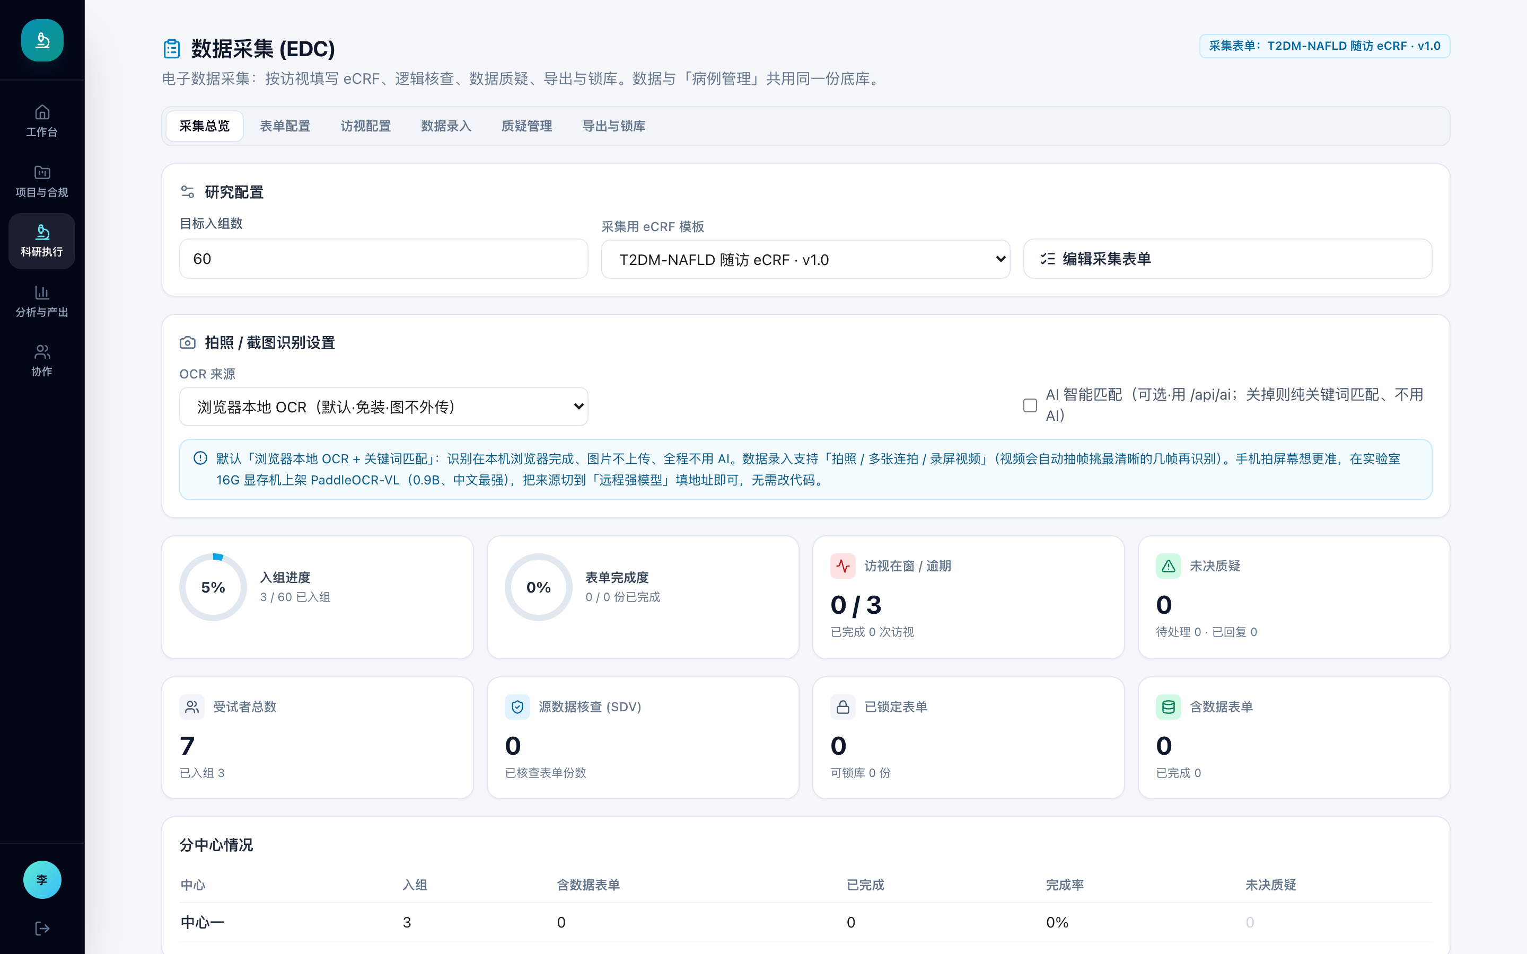Click the 0% value in 中心一 row

tap(1058, 922)
